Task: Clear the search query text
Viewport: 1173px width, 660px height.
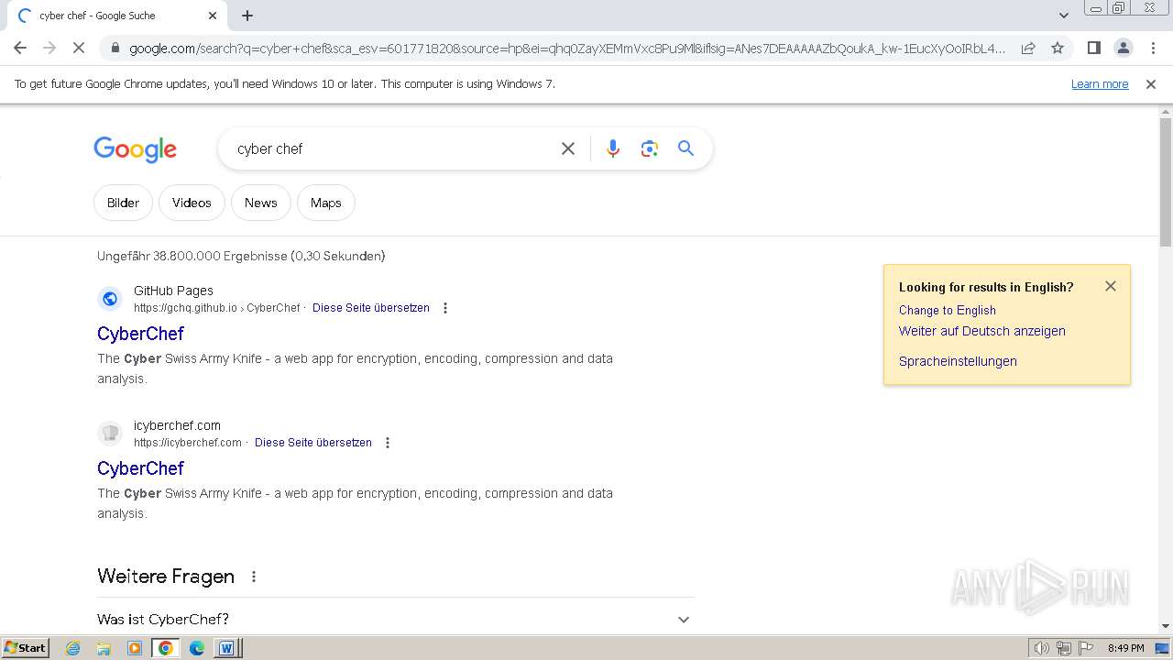Action: click(x=568, y=148)
